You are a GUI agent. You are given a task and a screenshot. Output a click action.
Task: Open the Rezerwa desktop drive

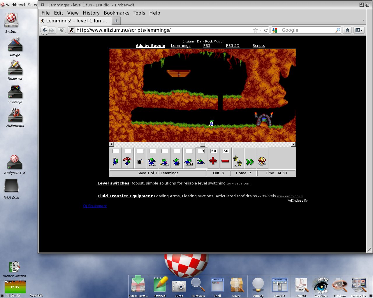click(x=15, y=70)
